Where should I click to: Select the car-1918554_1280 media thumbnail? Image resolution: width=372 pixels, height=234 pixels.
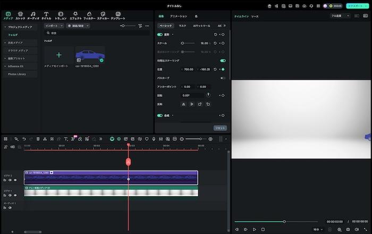coord(90,55)
